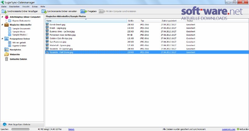Click the Sample Photos folder icon
Screen dimensions: 249x131
point(10,35)
